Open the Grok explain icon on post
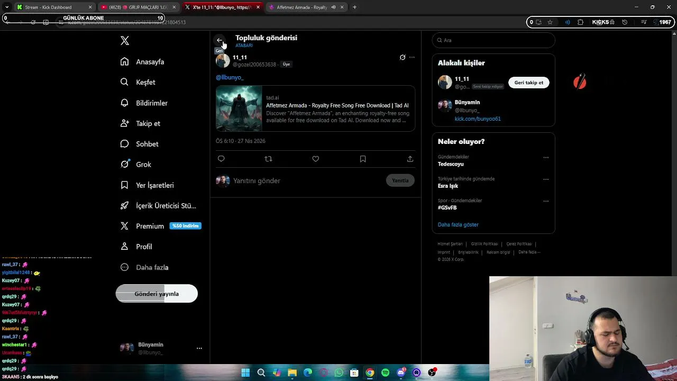The width and height of the screenshot is (677, 381). coord(402,57)
